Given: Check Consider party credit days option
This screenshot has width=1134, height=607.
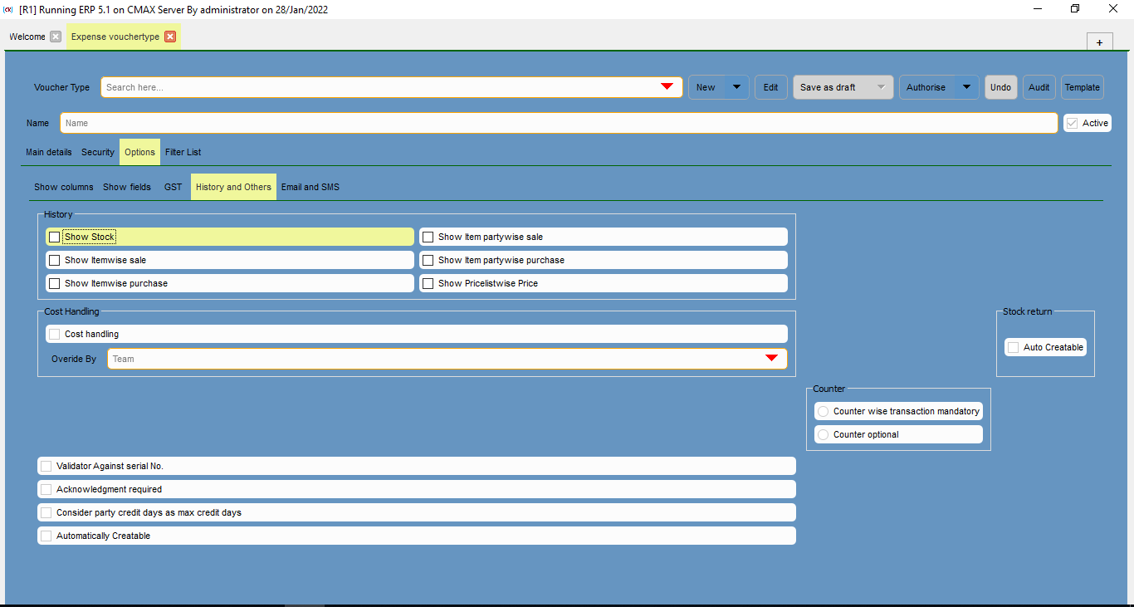Looking at the screenshot, I should point(46,512).
